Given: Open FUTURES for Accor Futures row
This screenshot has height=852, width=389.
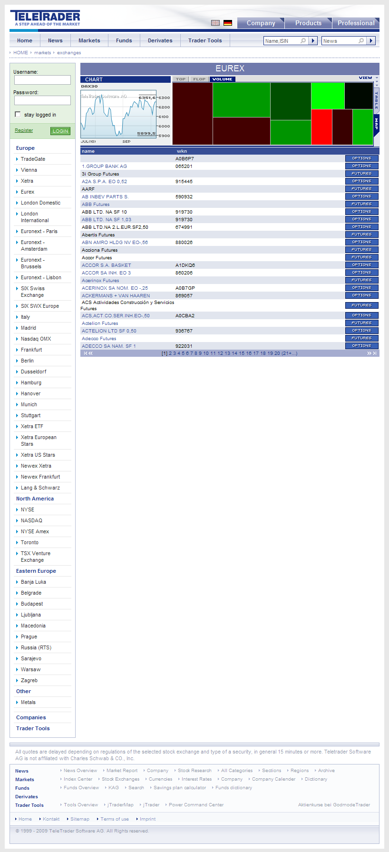Looking at the screenshot, I should point(362,257).
